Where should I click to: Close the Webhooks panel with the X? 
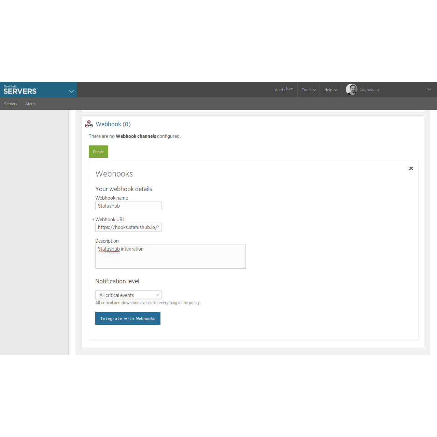[411, 168]
